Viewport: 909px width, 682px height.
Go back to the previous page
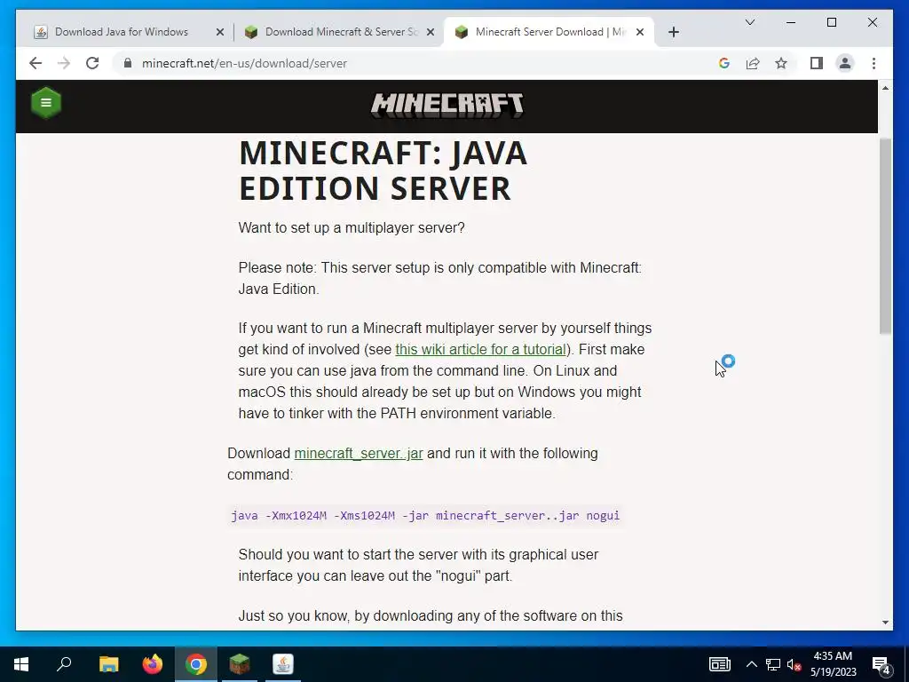36,63
